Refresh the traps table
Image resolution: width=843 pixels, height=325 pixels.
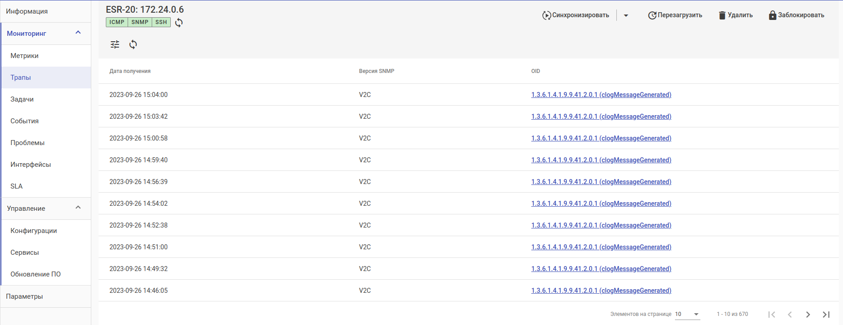(133, 44)
